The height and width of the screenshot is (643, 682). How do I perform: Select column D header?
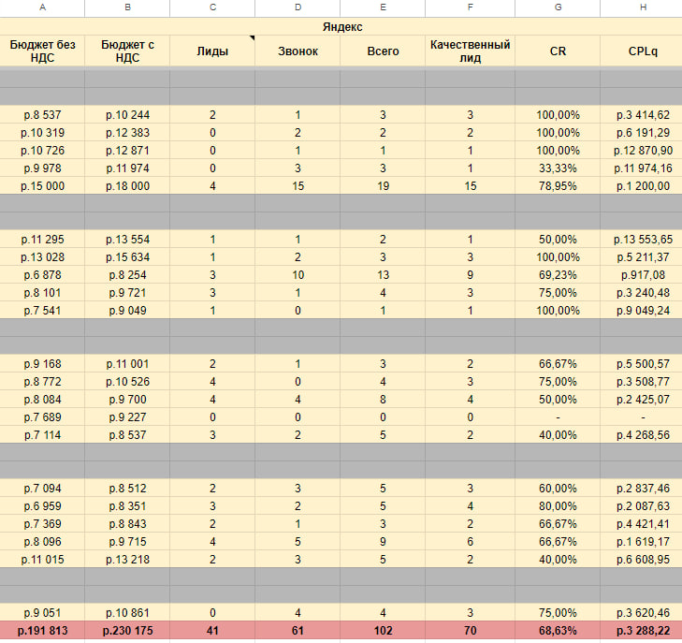[x=297, y=8]
